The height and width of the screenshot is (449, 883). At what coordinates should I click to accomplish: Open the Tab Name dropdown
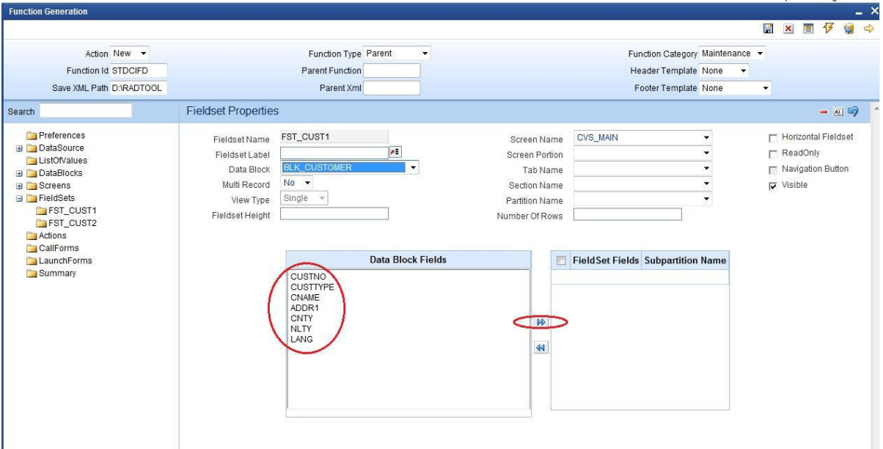click(x=642, y=169)
